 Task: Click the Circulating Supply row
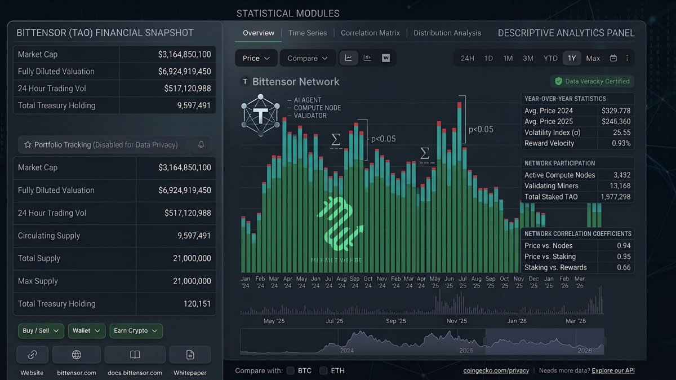[x=114, y=236]
